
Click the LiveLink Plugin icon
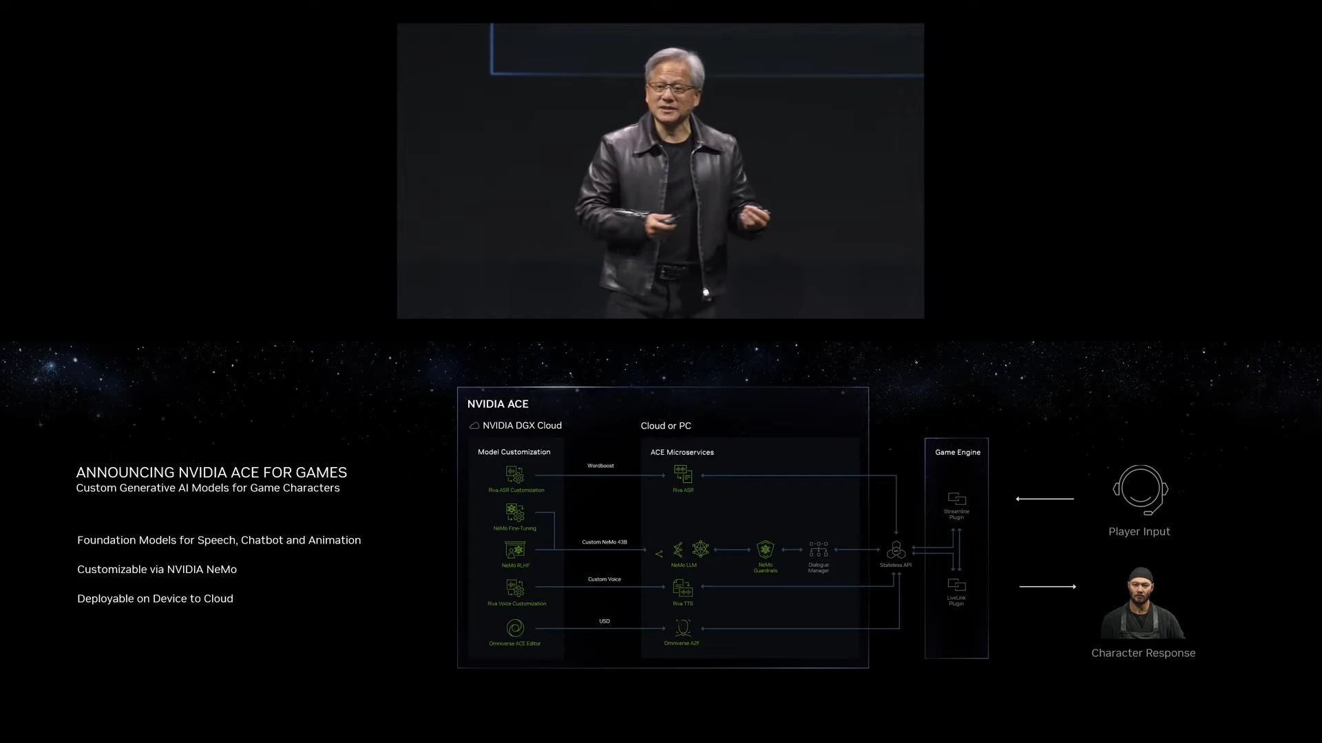(957, 585)
